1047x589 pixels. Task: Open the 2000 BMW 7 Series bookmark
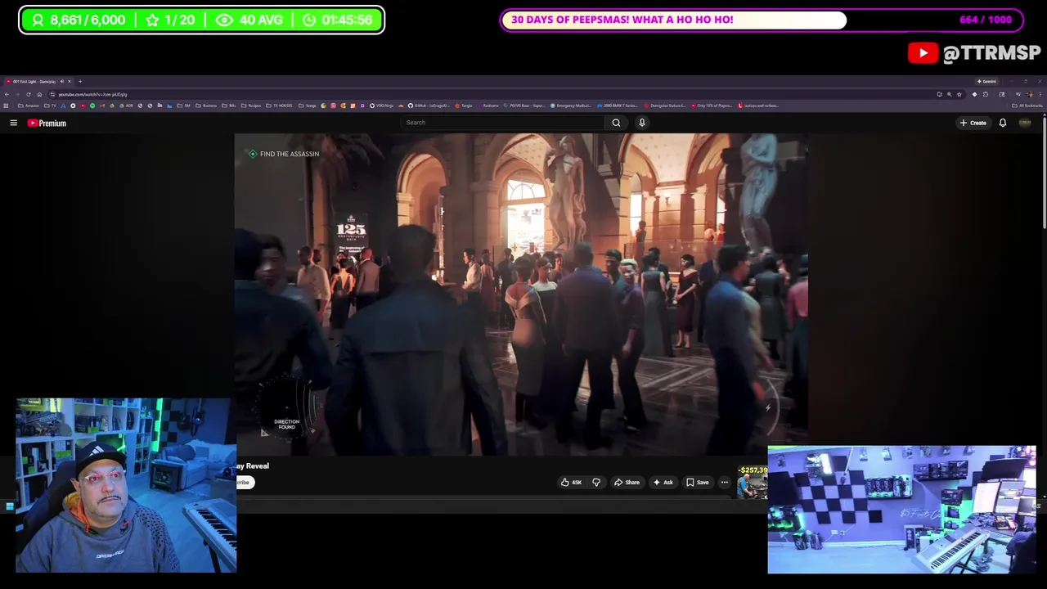point(618,106)
